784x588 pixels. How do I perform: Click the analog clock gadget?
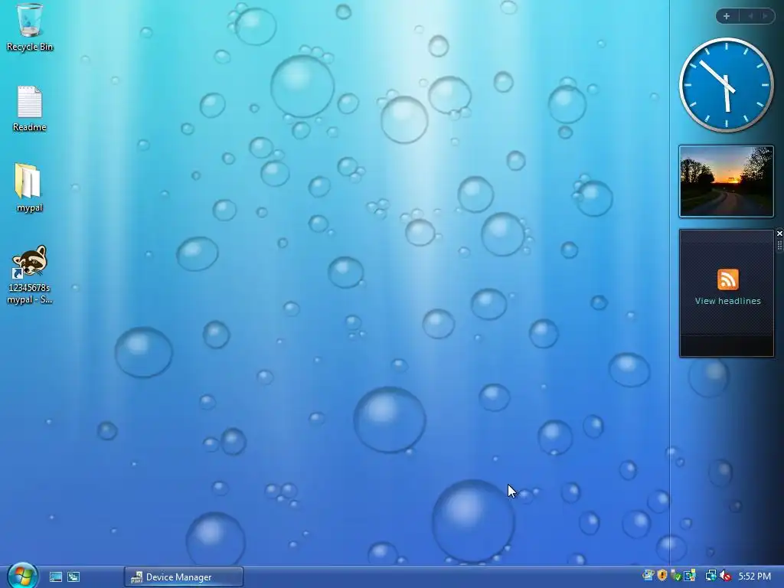pos(726,85)
